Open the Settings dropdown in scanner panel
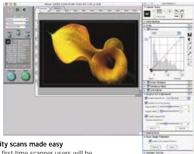This screenshot has height=154, width=194. pos(17,20)
